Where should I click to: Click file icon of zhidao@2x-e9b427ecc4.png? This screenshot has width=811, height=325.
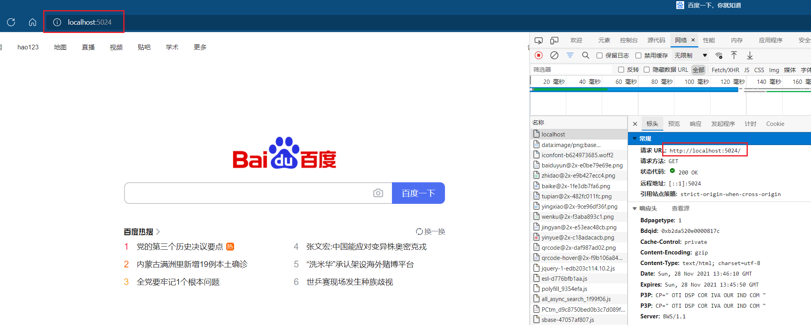(536, 175)
